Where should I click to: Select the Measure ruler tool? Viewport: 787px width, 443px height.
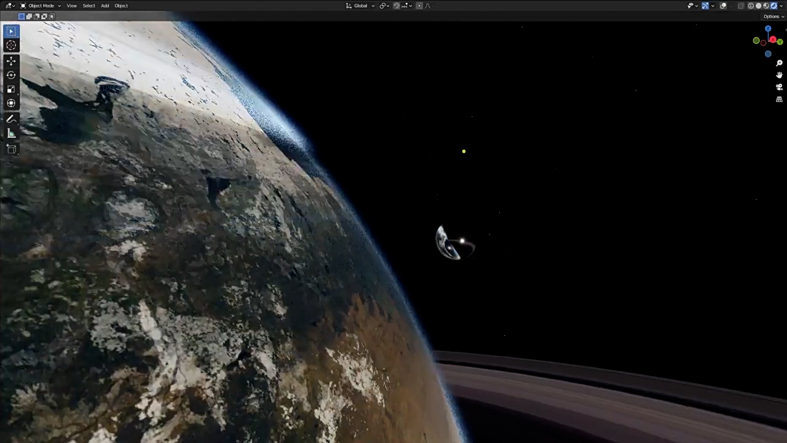coord(11,134)
